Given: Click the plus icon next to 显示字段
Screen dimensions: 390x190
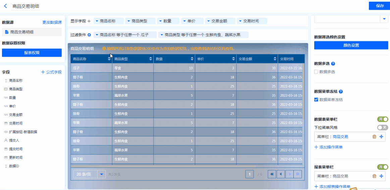Looking at the screenshot, I should (x=89, y=21).
